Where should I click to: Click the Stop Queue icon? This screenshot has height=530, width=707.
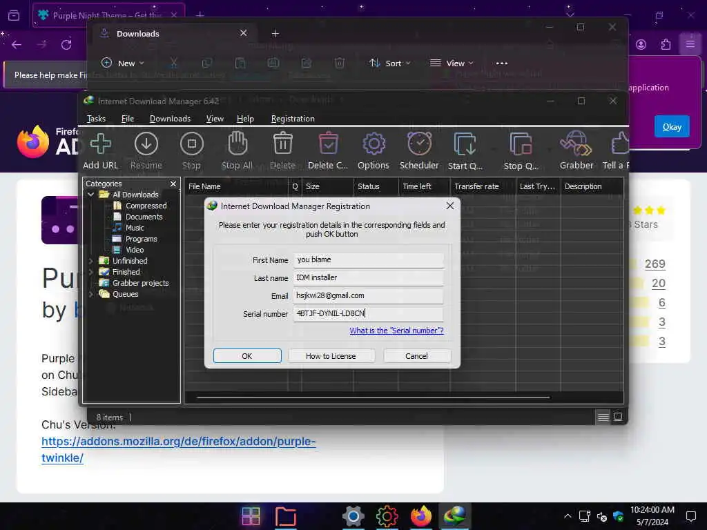pos(521,144)
